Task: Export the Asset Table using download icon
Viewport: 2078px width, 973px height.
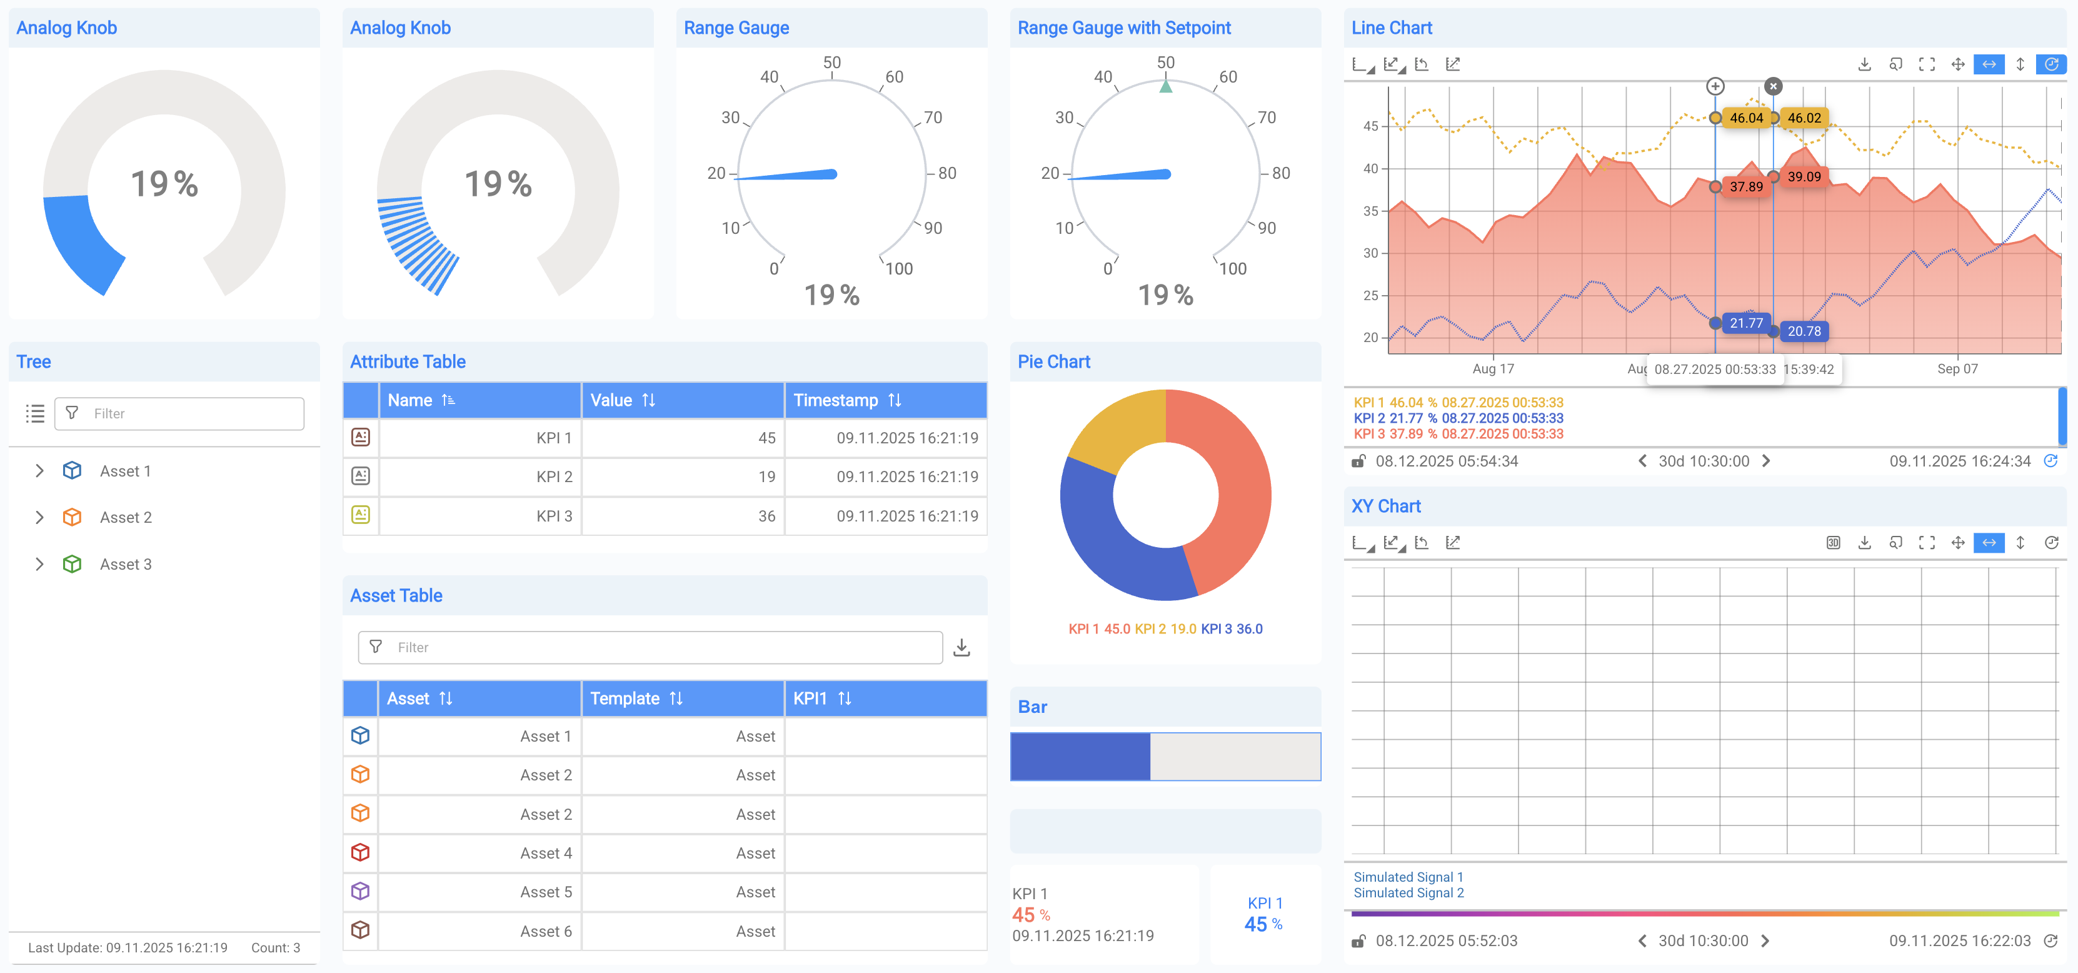Action: point(961,647)
